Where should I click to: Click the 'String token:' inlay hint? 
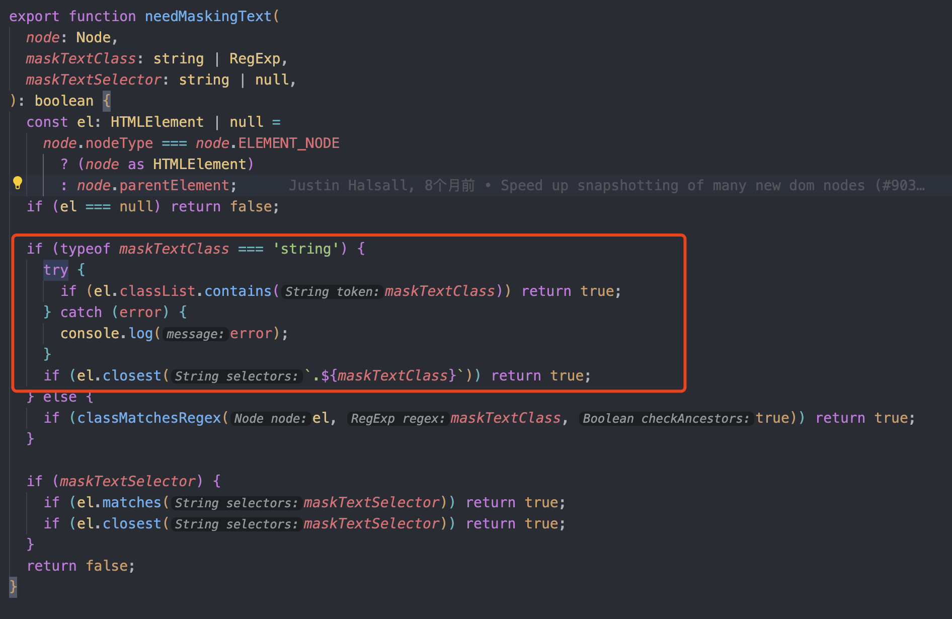coord(332,291)
